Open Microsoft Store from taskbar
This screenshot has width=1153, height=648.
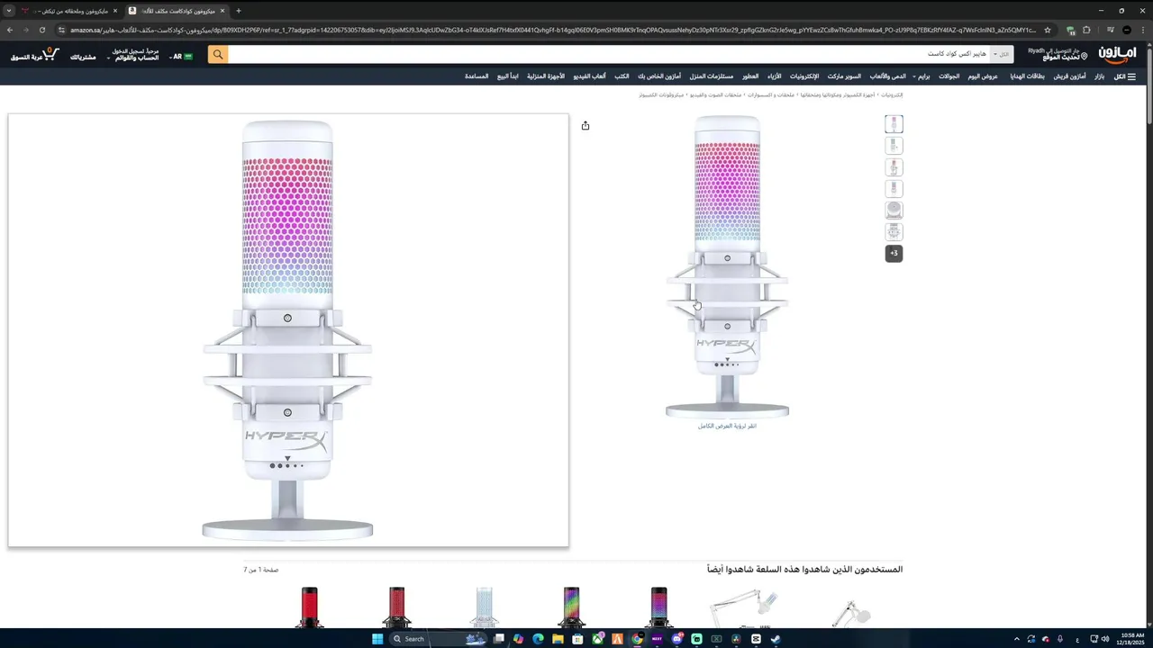pos(577,639)
